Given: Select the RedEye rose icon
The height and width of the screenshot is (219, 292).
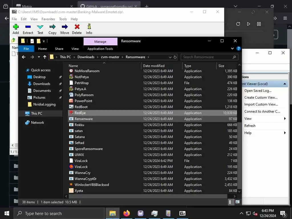Looking at the screenshot, I should click(x=71, y=113).
